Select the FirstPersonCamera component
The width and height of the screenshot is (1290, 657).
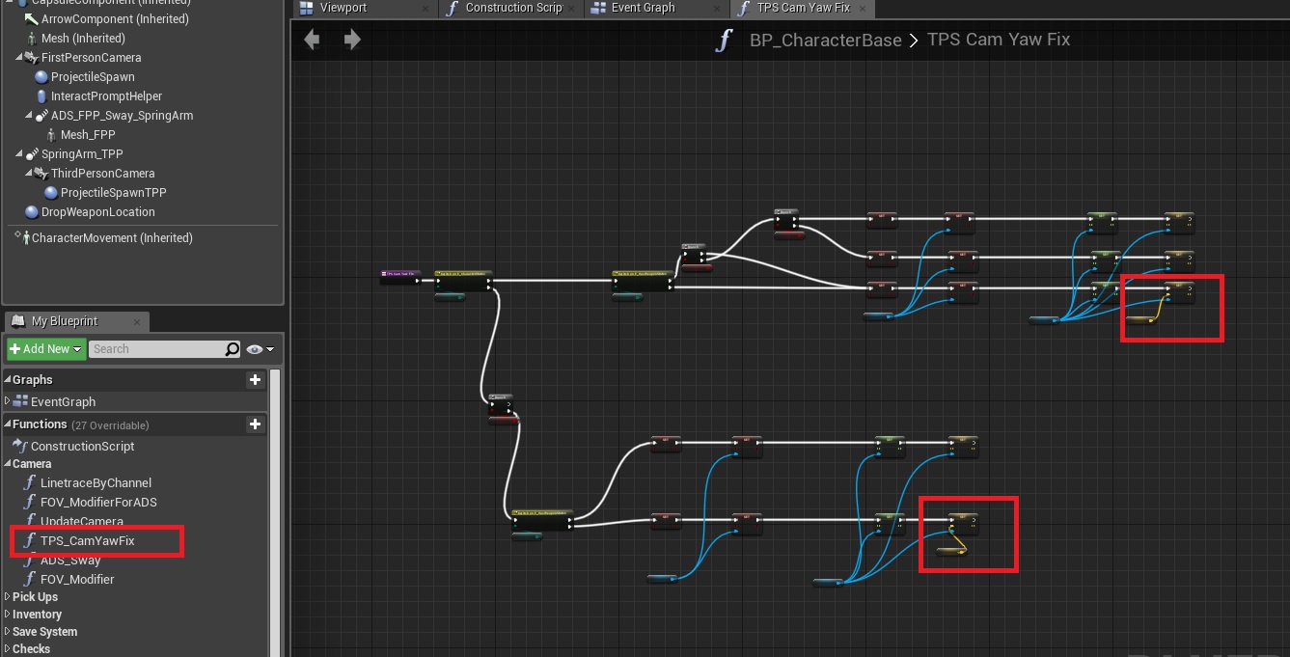tap(91, 58)
